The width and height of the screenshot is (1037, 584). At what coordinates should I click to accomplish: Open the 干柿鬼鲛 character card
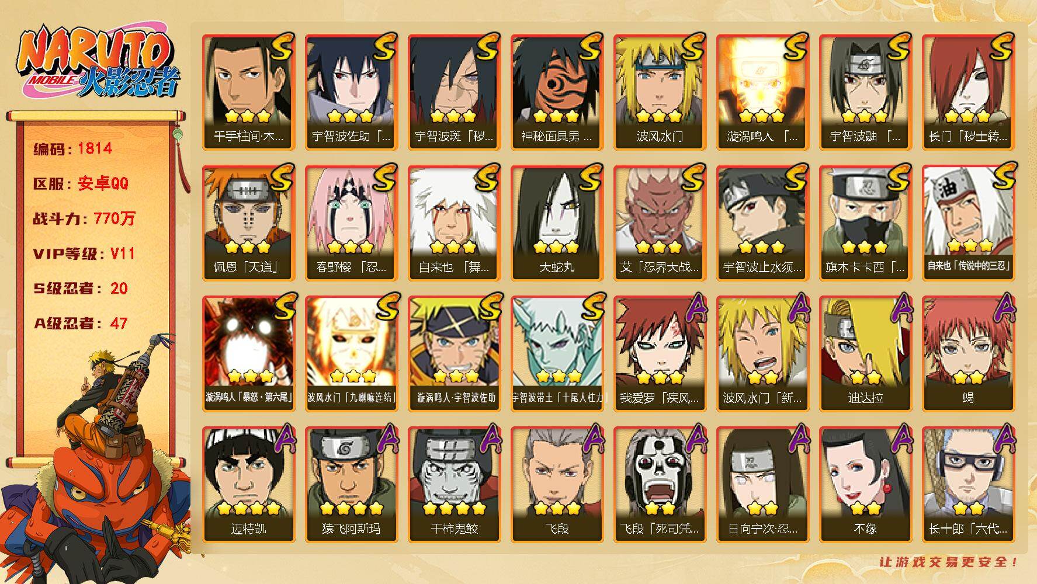click(454, 485)
